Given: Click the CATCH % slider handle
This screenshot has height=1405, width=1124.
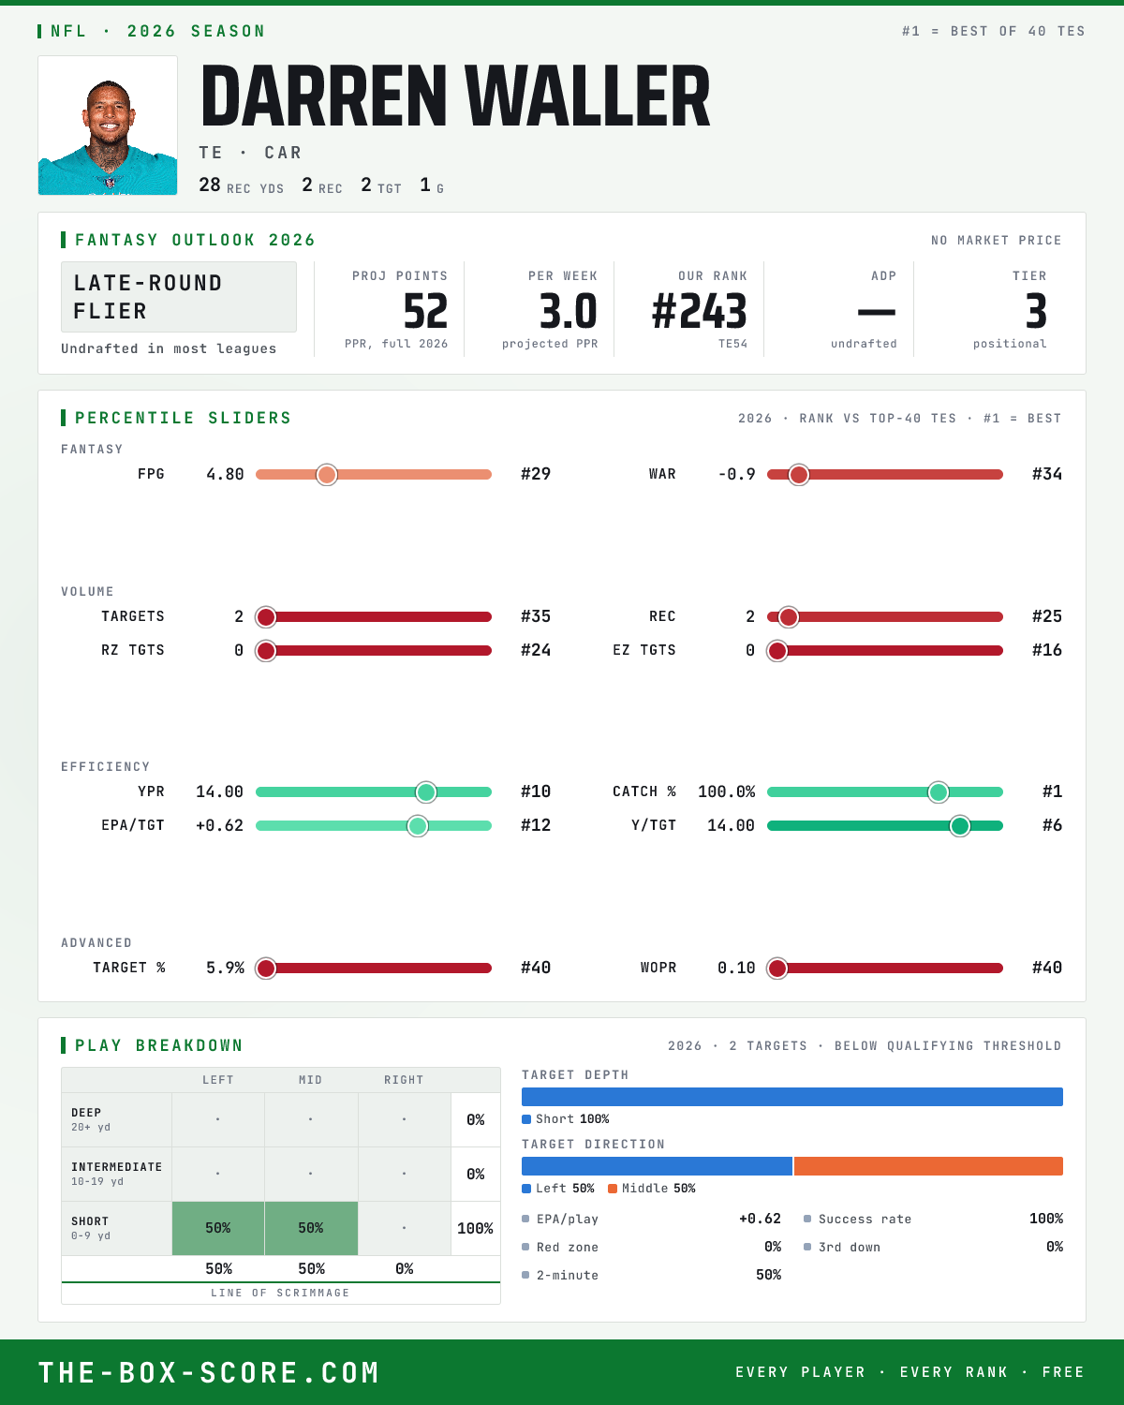Looking at the screenshot, I should point(939,792).
